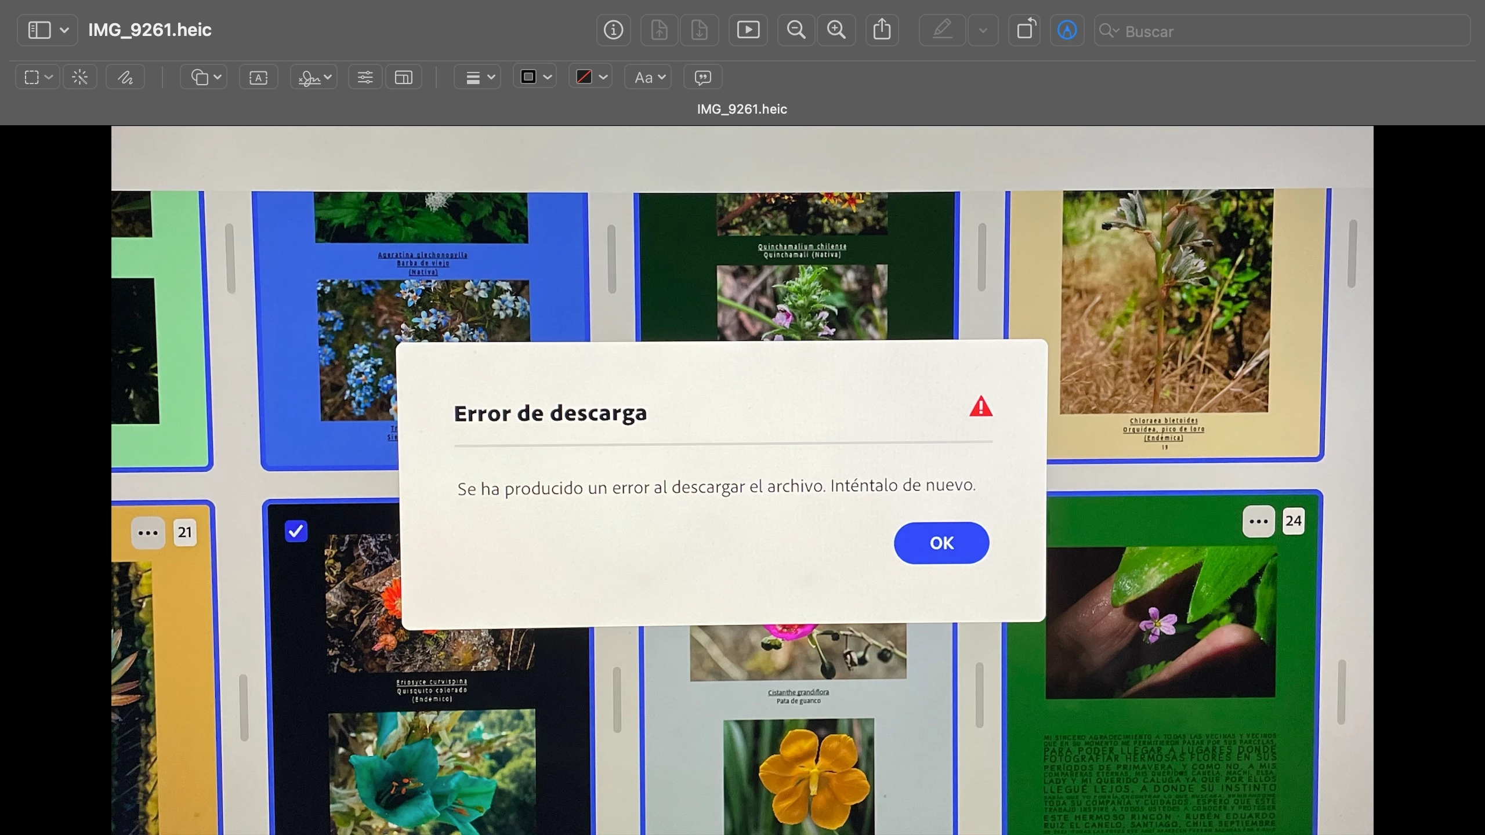Viewport: 1485px width, 835px height.
Task: Open the share icon menu
Action: [882, 30]
